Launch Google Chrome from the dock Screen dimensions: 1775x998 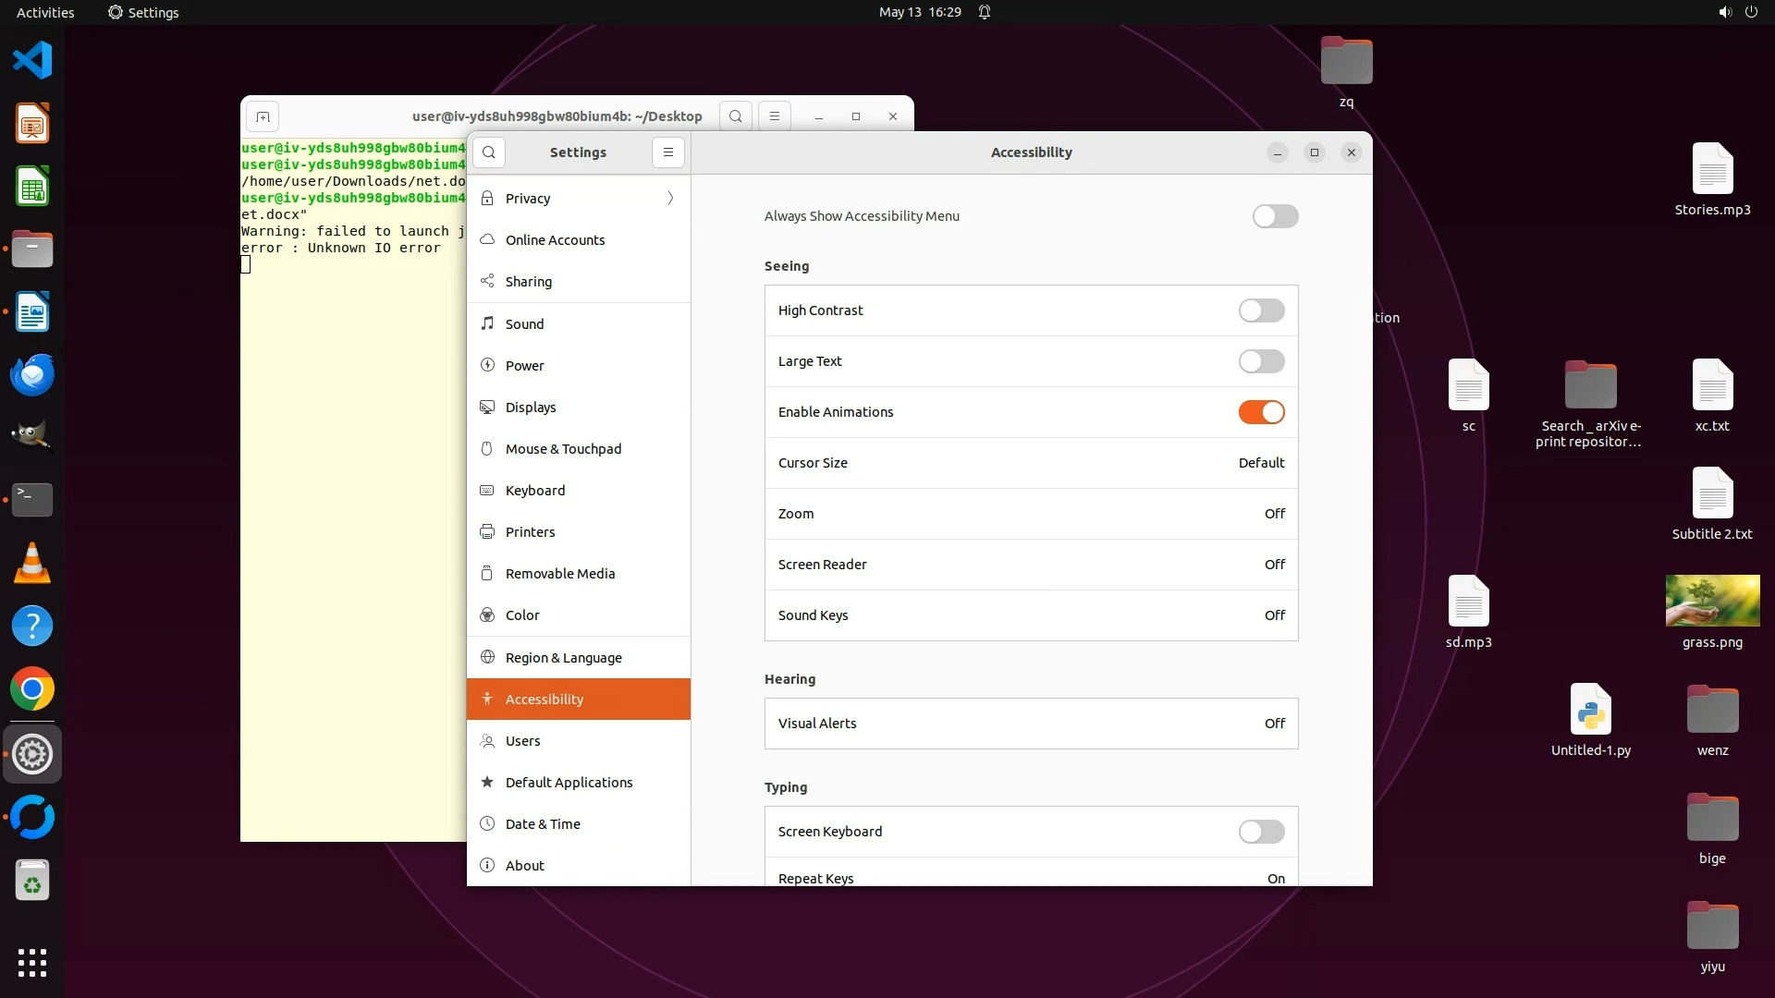tap(32, 689)
